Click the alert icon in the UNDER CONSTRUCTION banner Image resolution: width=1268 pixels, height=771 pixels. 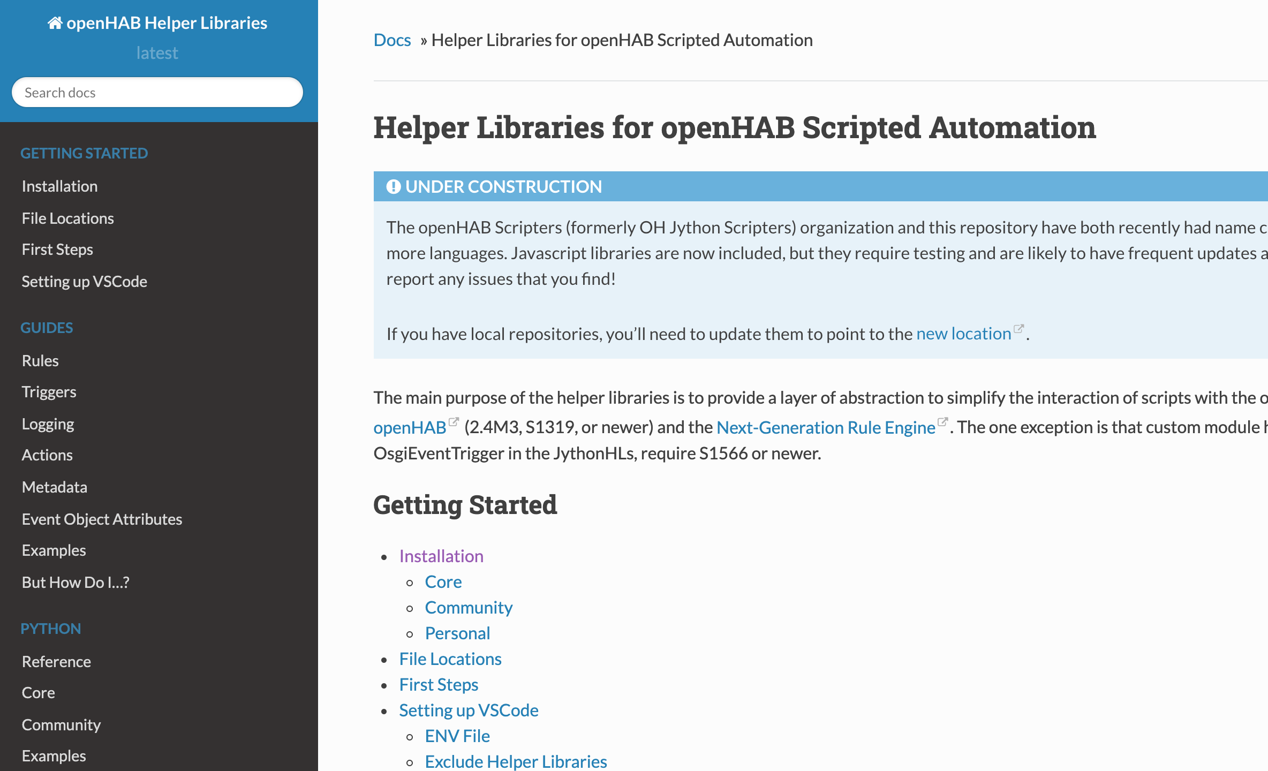click(x=394, y=186)
